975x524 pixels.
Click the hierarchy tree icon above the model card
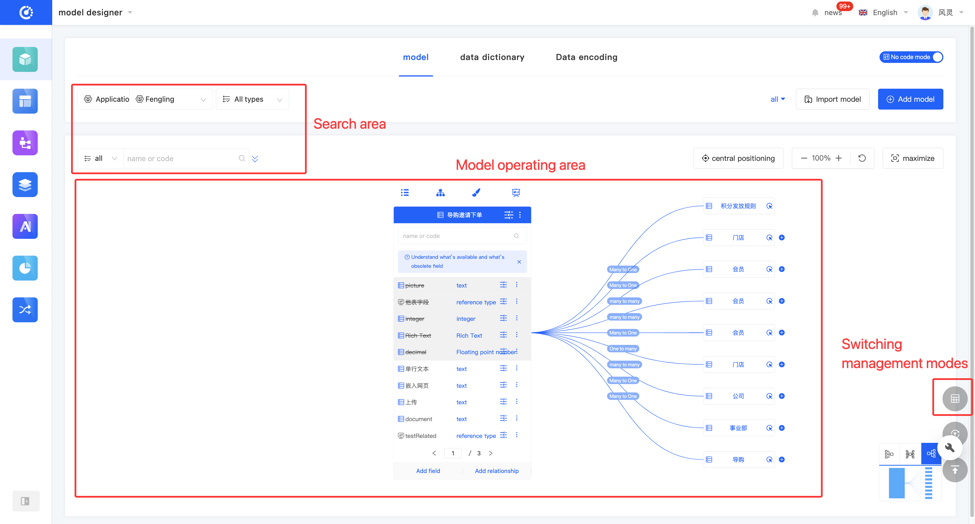pyautogui.click(x=440, y=192)
